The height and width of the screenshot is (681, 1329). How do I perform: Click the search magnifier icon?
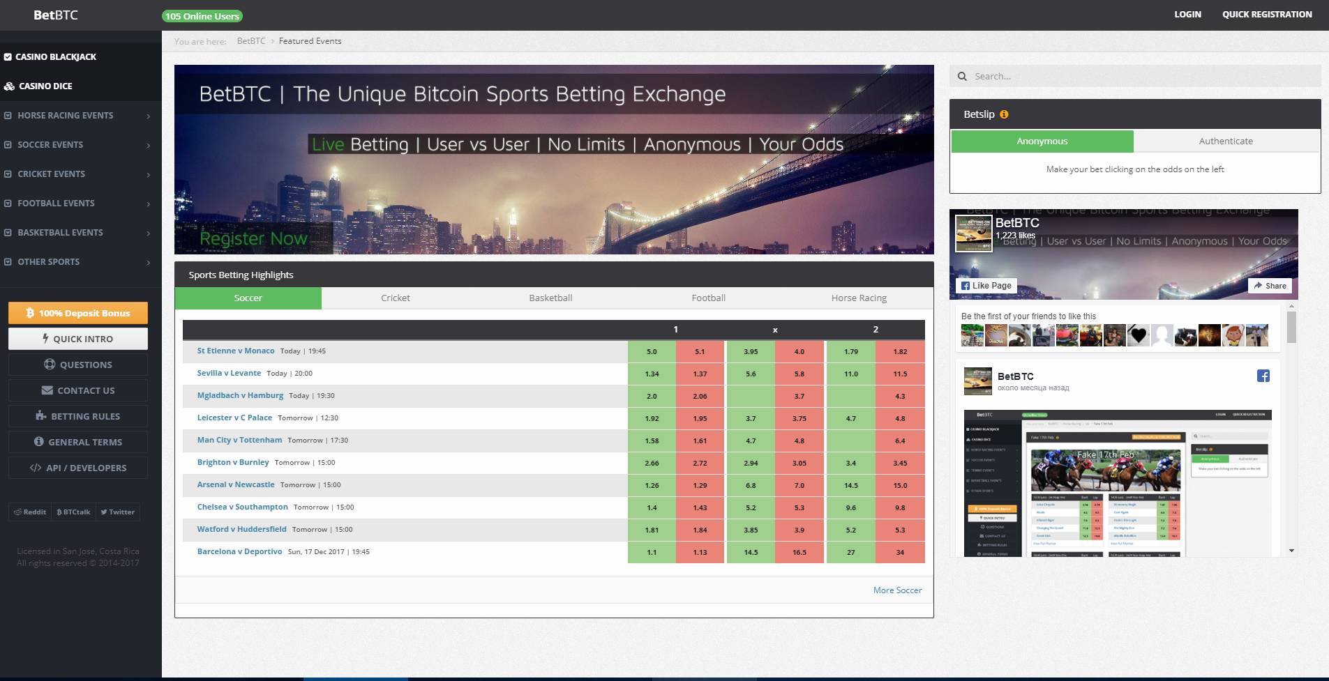pos(962,76)
